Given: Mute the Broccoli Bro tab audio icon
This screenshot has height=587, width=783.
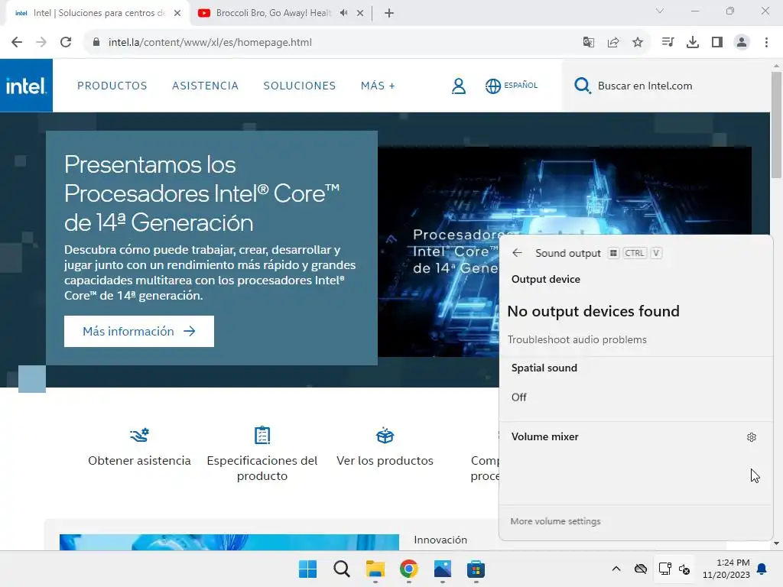Looking at the screenshot, I should coord(343,13).
